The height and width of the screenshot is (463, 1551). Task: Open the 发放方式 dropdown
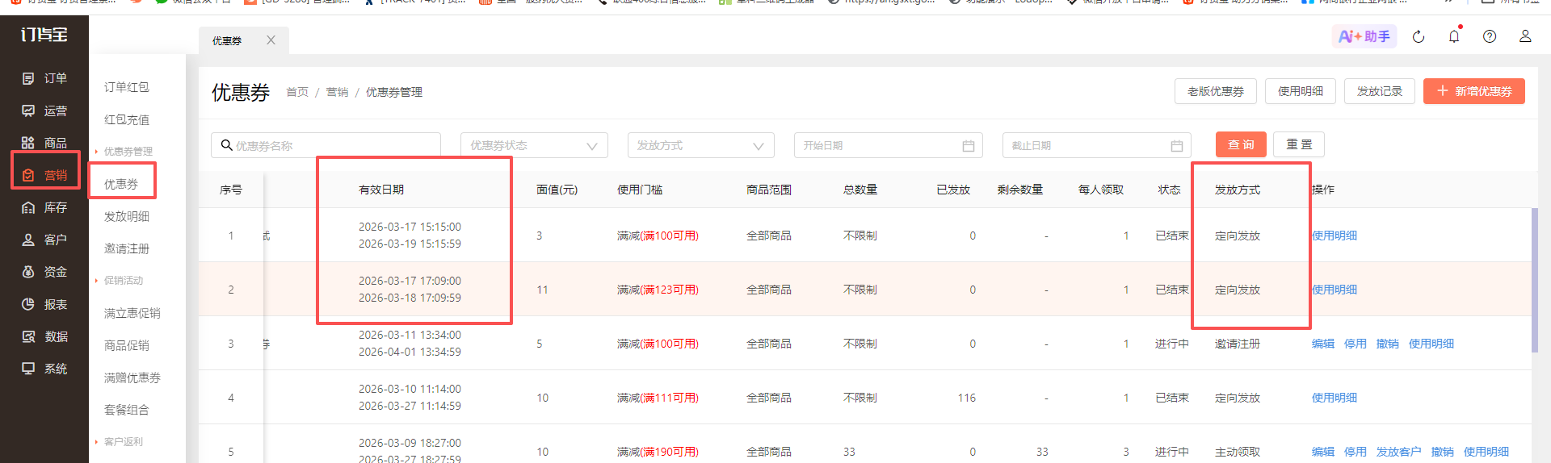[x=701, y=145]
